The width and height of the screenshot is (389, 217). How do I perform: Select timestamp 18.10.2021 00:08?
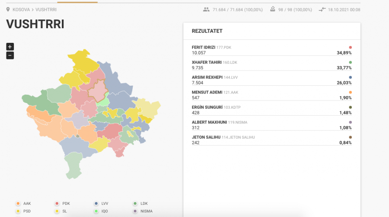tap(344, 10)
